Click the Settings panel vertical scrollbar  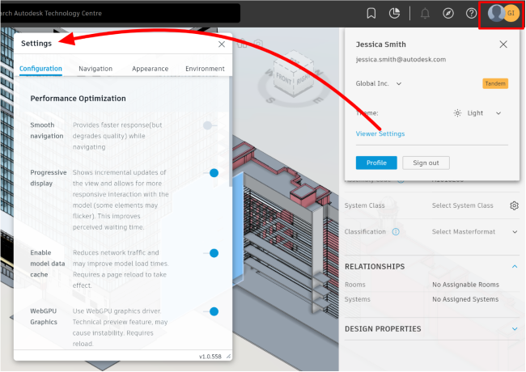point(230,131)
